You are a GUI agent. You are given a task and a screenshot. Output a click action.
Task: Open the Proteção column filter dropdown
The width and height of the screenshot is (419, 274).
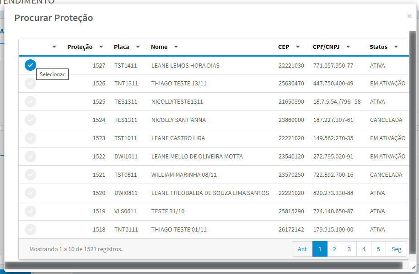click(x=101, y=47)
